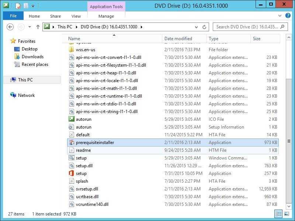
Task: Click the svrsetup.dll file icon
Action: click(72, 189)
